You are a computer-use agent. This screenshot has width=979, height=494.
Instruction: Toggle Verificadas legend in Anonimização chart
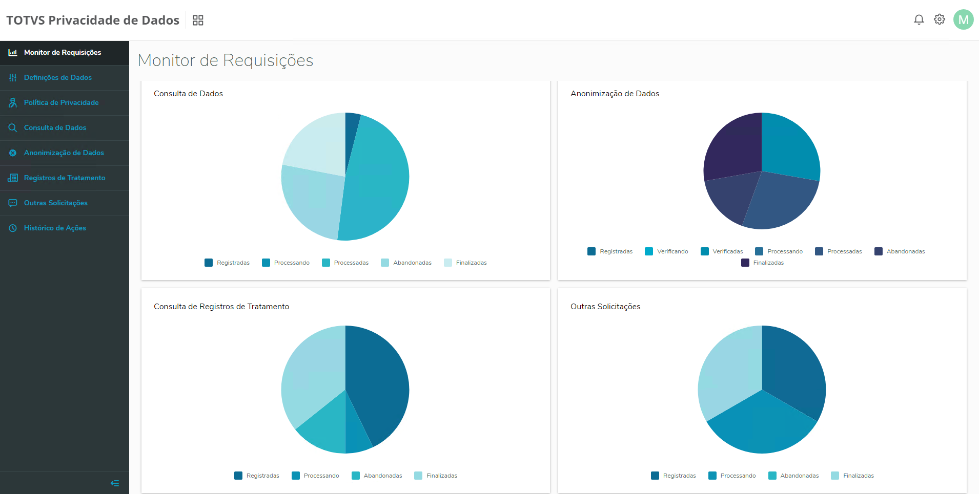[722, 251]
